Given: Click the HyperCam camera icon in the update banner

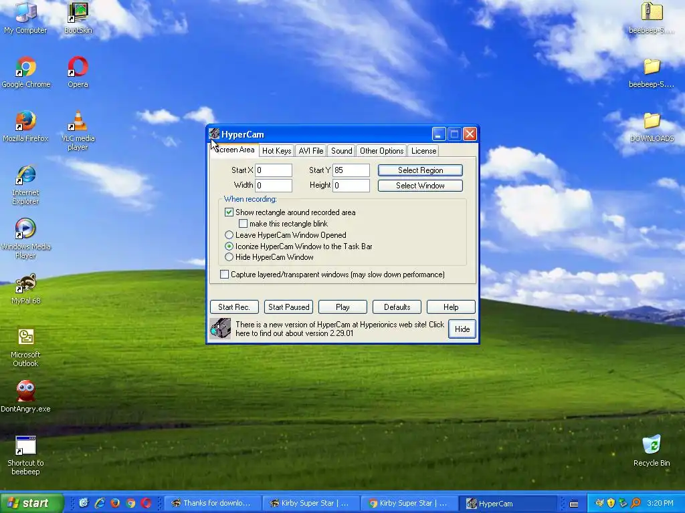Looking at the screenshot, I should click(x=221, y=329).
